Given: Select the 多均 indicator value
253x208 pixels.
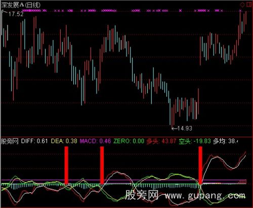Looking at the screenshot, I should click(x=226, y=141).
